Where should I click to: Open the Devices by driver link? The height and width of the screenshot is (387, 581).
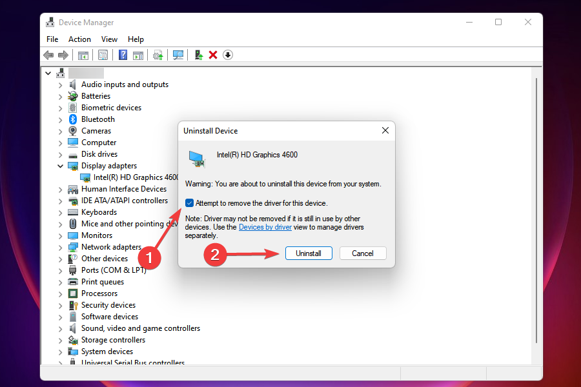(x=265, y=227)
